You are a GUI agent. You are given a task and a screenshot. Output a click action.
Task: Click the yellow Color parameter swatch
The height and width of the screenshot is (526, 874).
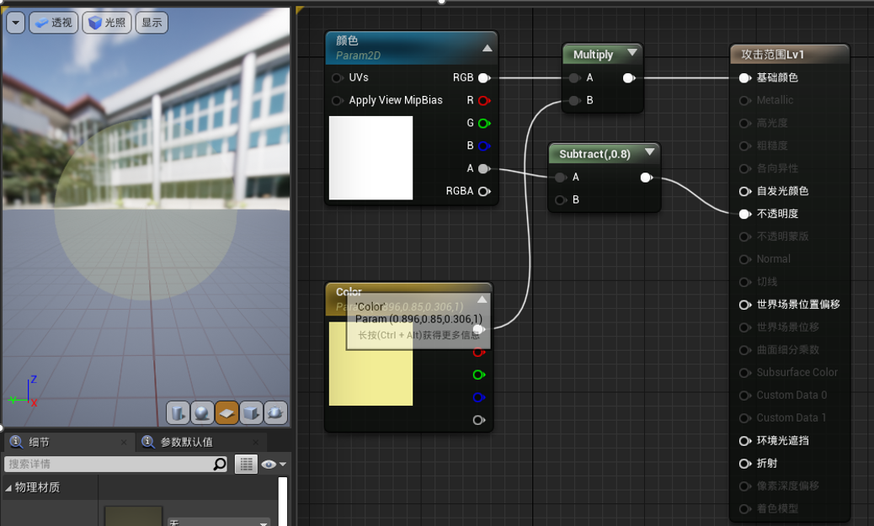pos(370,370)
